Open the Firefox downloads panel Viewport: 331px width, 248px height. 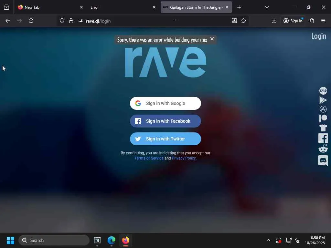274,21
